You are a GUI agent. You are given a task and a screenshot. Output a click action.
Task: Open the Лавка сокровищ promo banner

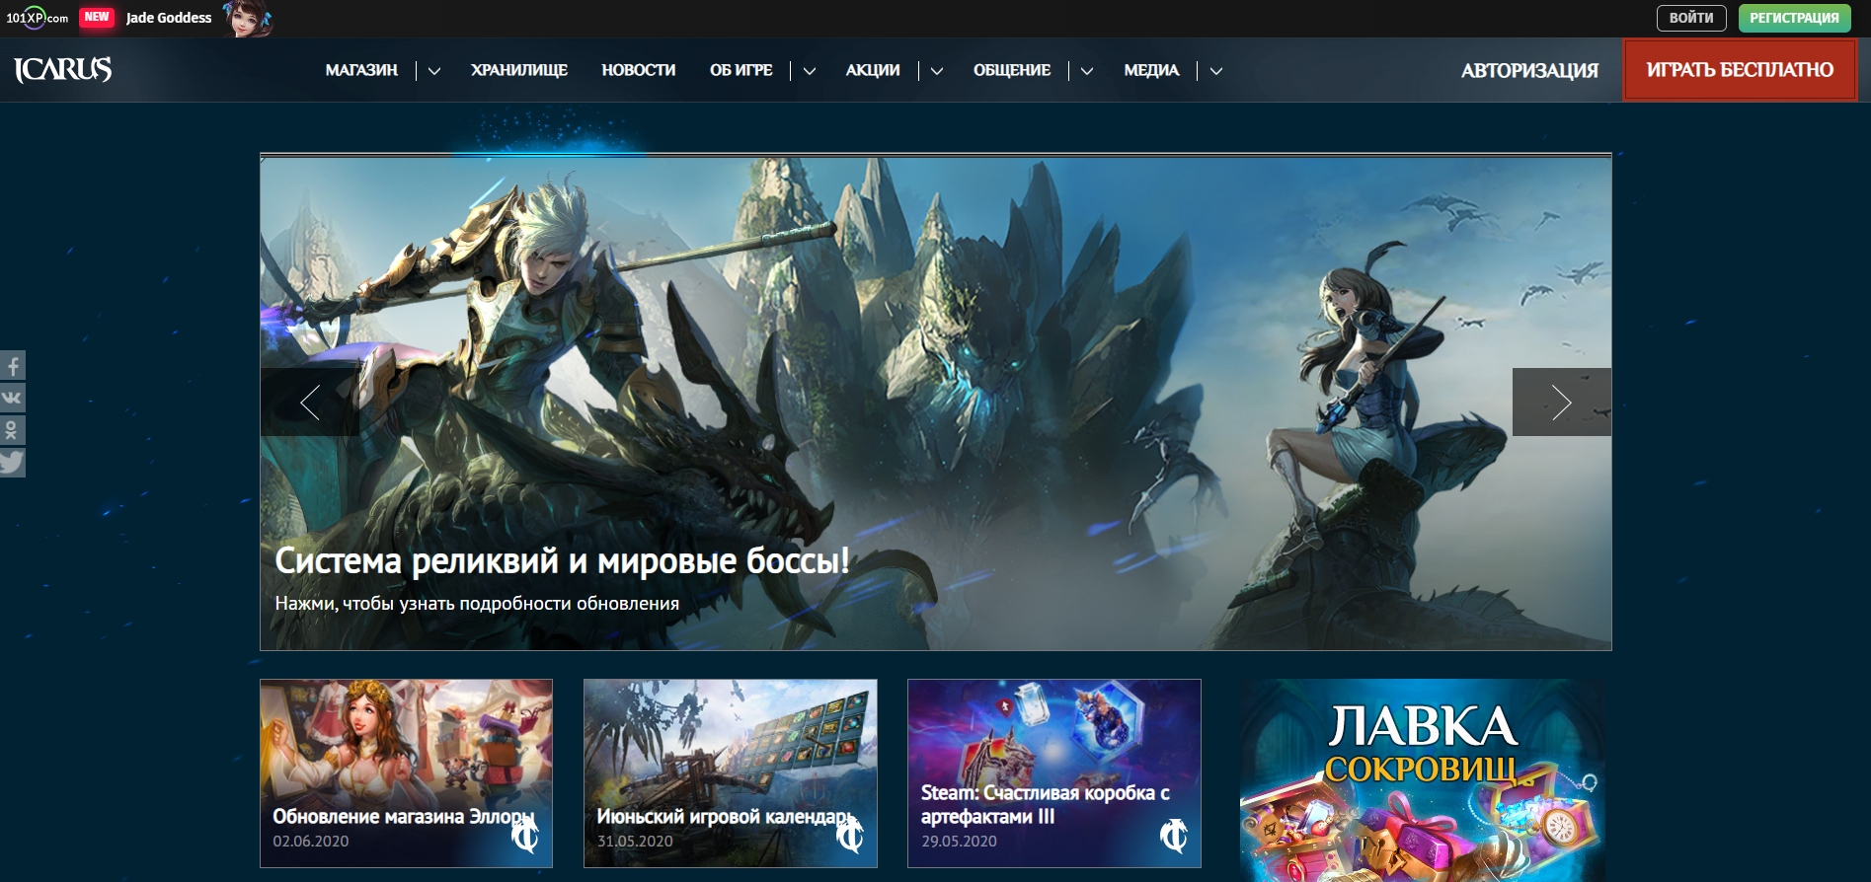[x=1423, y=780]
